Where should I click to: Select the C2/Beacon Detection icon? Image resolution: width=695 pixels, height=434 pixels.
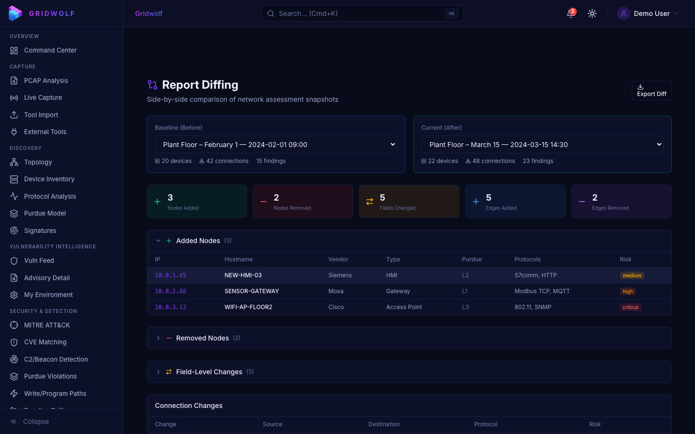click(x=14, y=359)
